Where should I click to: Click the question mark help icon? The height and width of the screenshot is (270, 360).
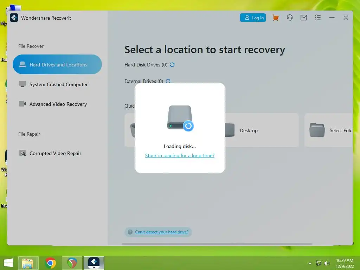point(130,232)
